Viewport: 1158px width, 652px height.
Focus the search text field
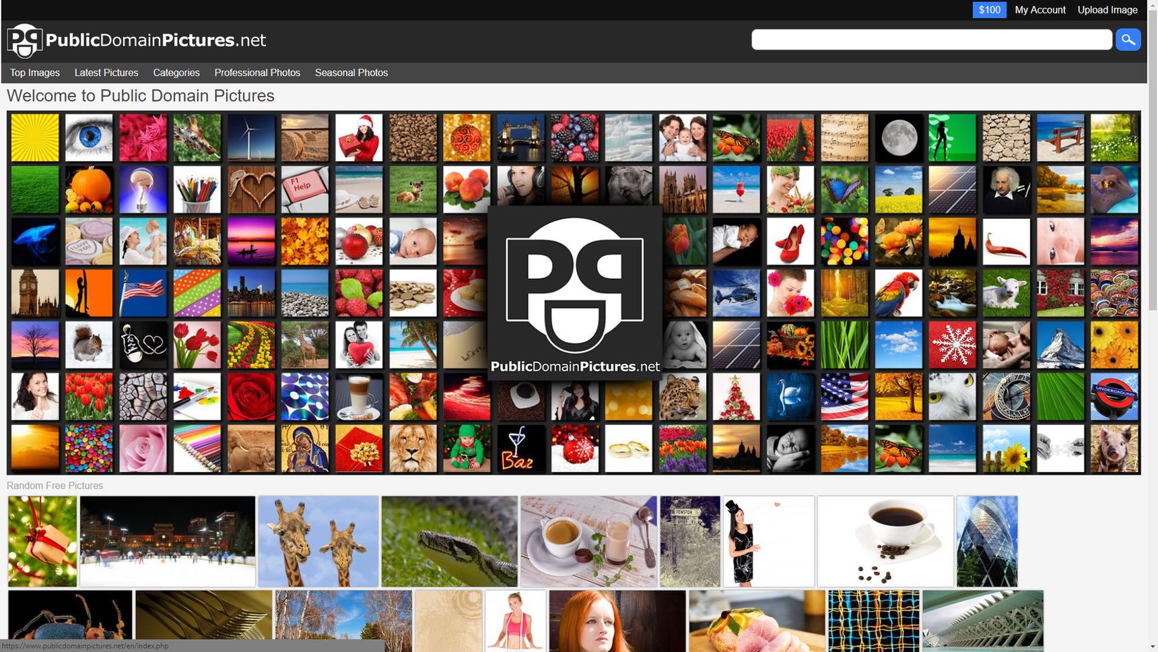[x=932, y=40]
